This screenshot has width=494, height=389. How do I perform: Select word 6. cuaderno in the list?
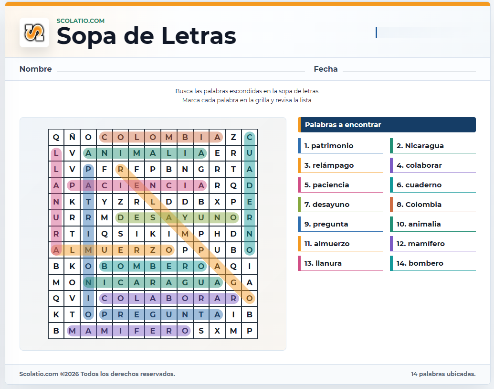click(x=433, y=185)
